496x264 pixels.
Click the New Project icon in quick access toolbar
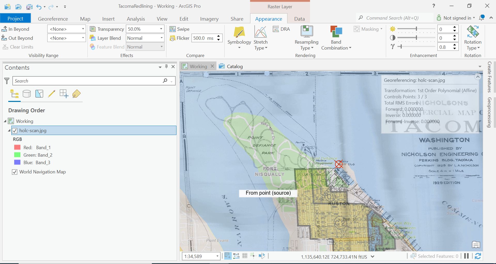click(7, 6)
